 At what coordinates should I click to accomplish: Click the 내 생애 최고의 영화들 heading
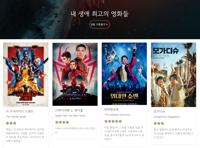point(100,14)
